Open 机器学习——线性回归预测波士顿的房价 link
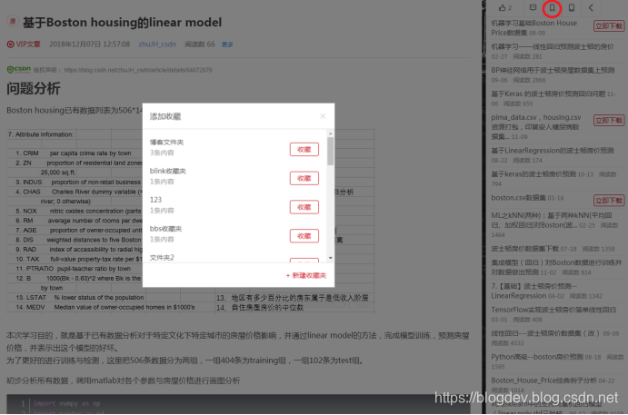 click(553, 47)
